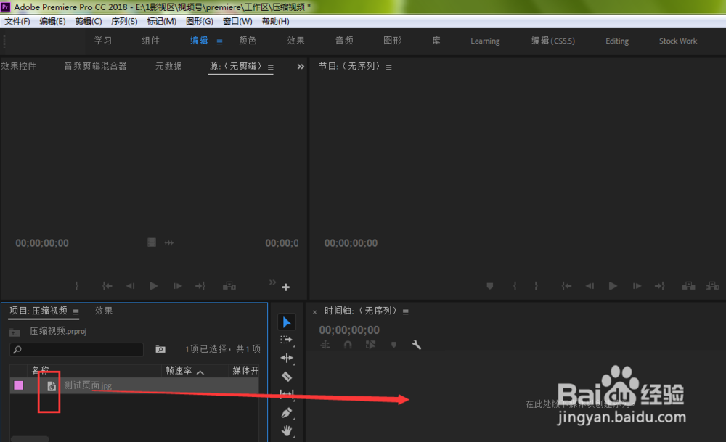Open Source monitor button editor plus
The image size is (726, 442).
point(285,287)
